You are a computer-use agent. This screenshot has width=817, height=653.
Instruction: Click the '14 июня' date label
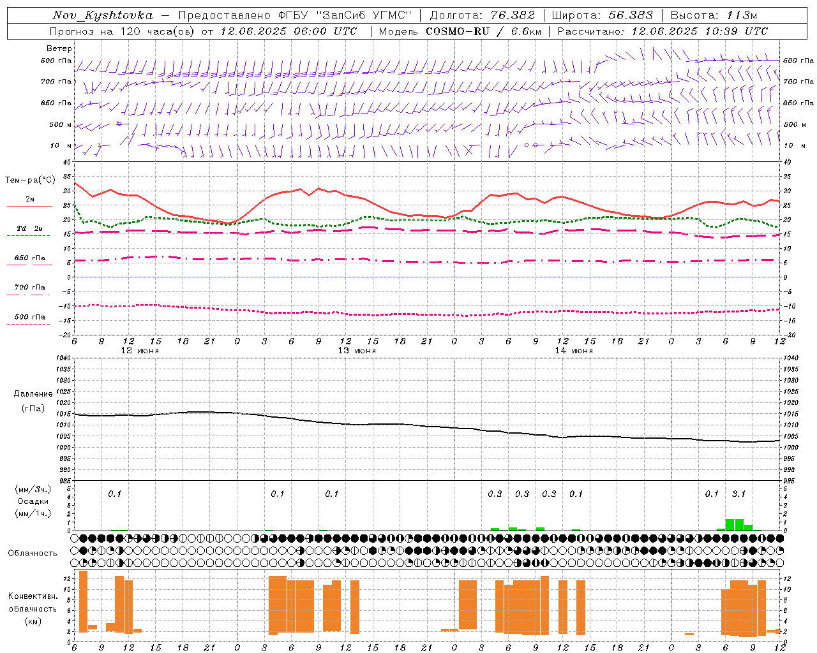click(x=574, y=351)
